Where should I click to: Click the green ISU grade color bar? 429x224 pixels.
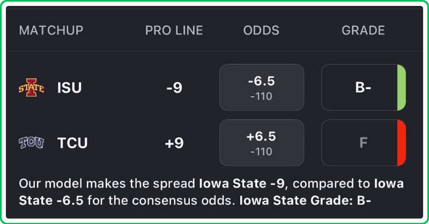tap(401, 88)
